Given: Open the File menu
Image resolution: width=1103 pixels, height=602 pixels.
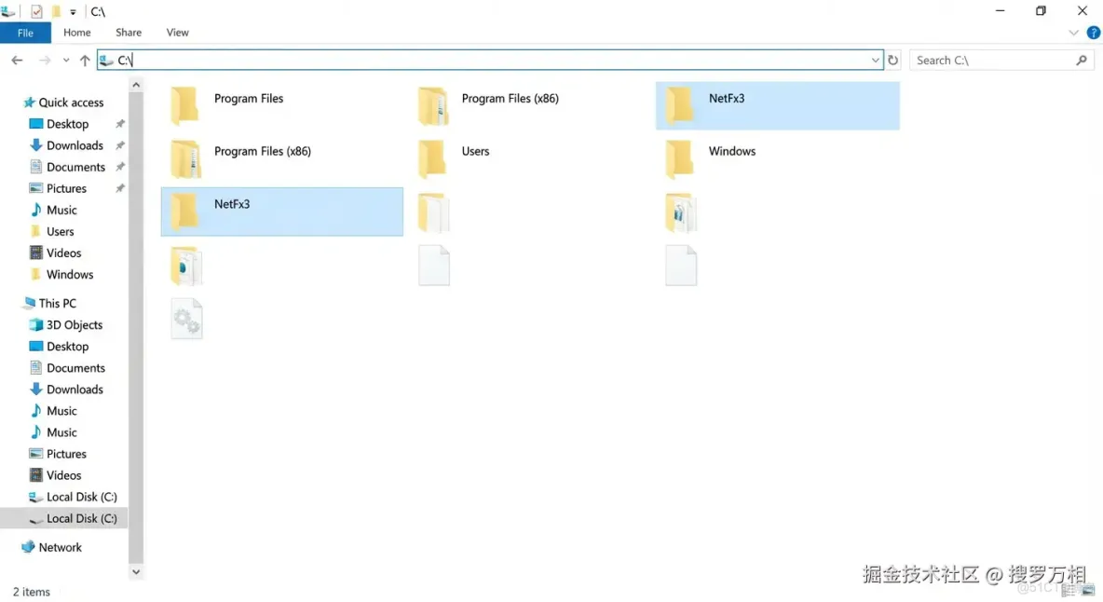Looking at the screenshot, I should (x=26, y=32).
